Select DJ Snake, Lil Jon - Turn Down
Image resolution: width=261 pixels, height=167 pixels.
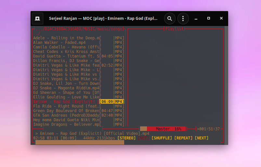coord(79,83)
